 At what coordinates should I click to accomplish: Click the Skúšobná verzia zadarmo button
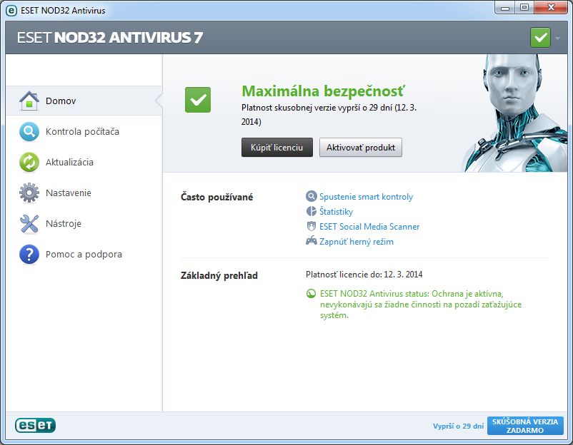(x=525, y=426)
